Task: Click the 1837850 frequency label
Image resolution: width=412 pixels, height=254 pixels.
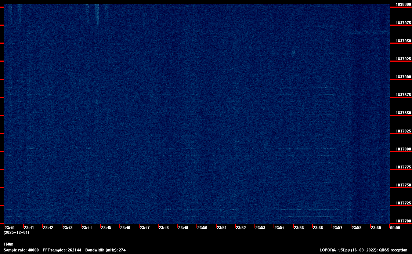Action: pos(403,113)
